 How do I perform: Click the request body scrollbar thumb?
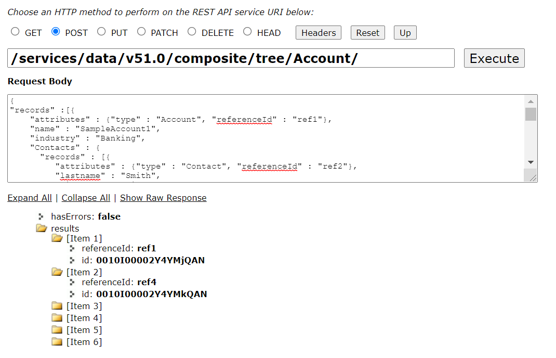(x=531, y=114)
